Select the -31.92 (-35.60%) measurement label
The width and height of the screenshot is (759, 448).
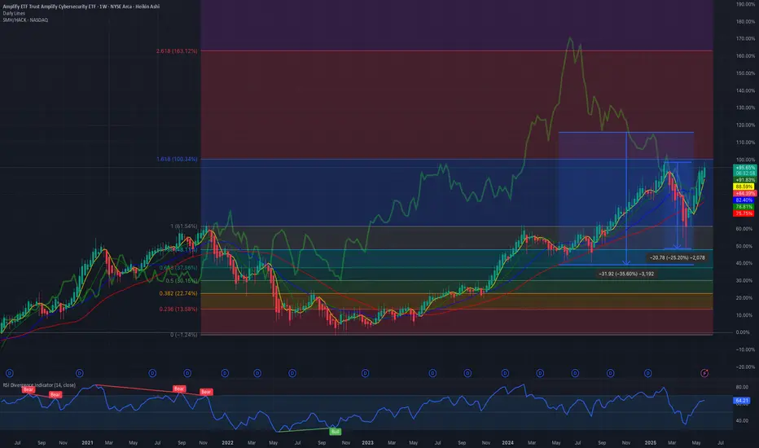coord(626,274)
